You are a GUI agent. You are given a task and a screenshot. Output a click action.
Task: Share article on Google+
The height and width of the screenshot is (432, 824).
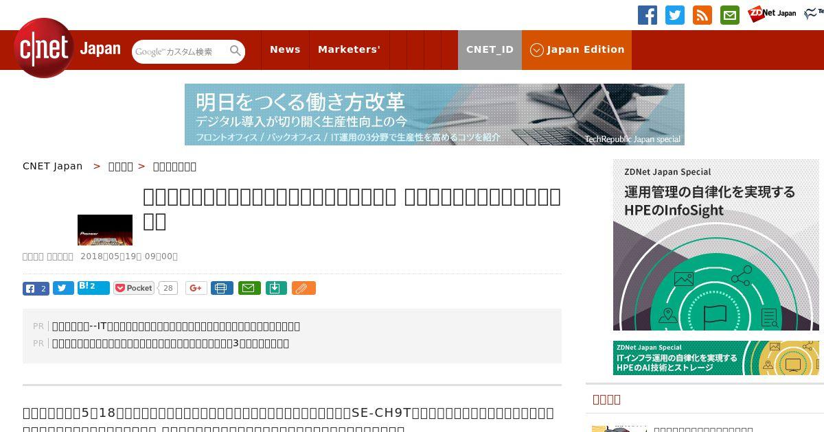pos(196,288)
